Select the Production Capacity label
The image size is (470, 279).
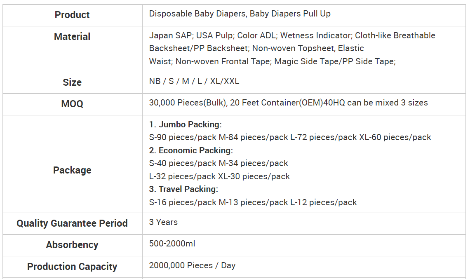(x=72, y=266)
